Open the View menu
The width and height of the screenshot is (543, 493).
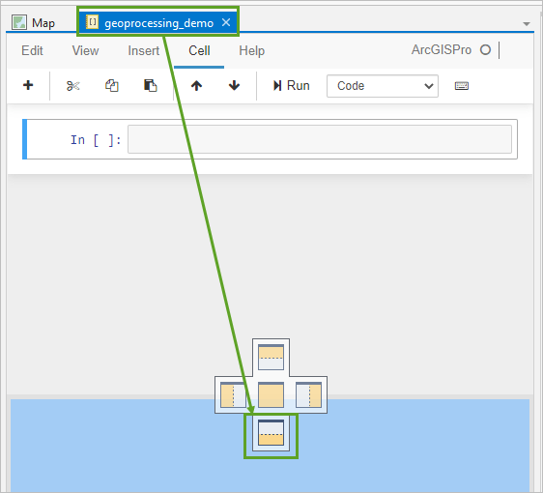pyautogui.click(x=86, y=50)
